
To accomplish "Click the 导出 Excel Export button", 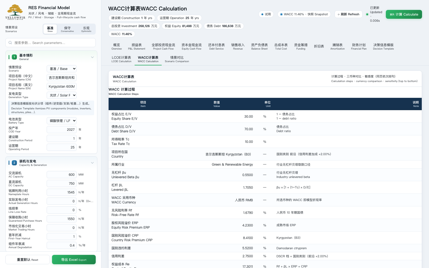I will [74, 260].
